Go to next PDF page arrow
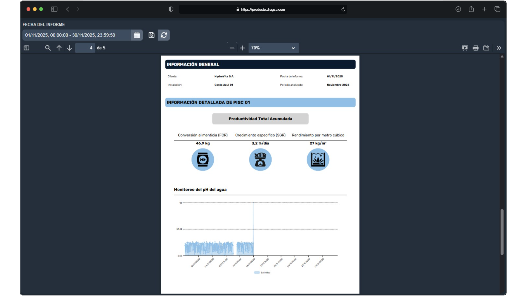This screenshot has width=526, height=296. 69,48
